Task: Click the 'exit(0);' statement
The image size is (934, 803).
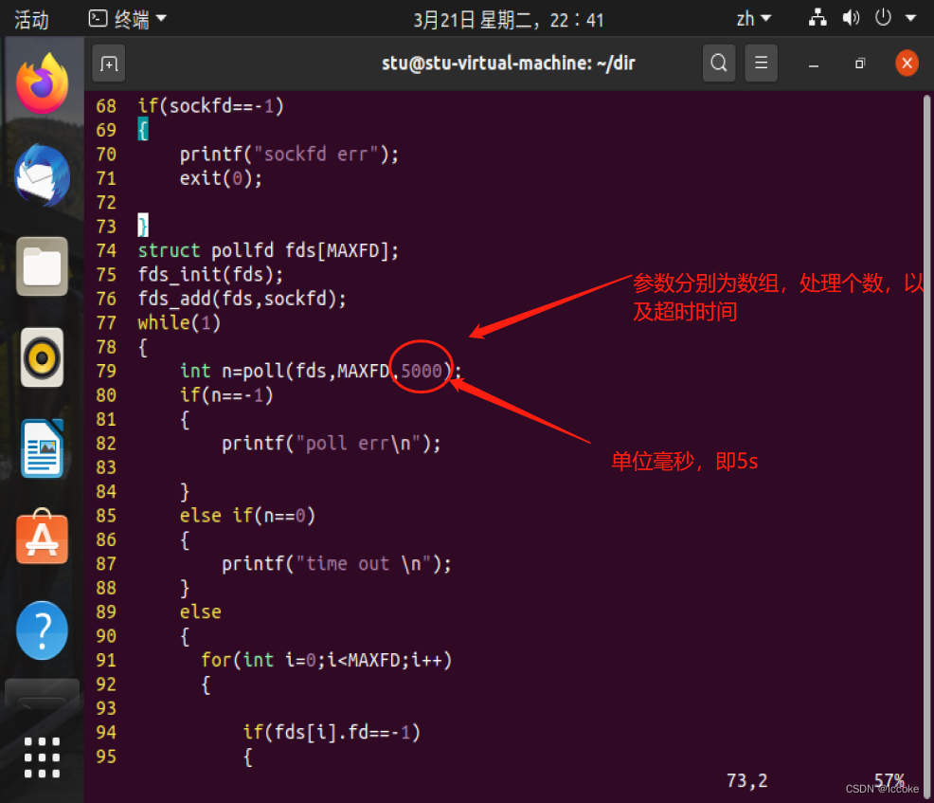Action: (221, 178)
